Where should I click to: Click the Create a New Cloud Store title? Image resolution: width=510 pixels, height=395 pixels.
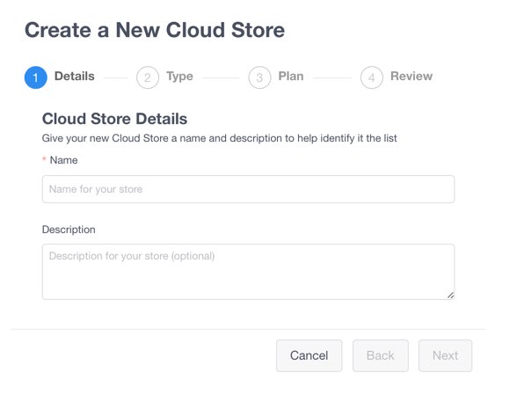tap(155, 30)
